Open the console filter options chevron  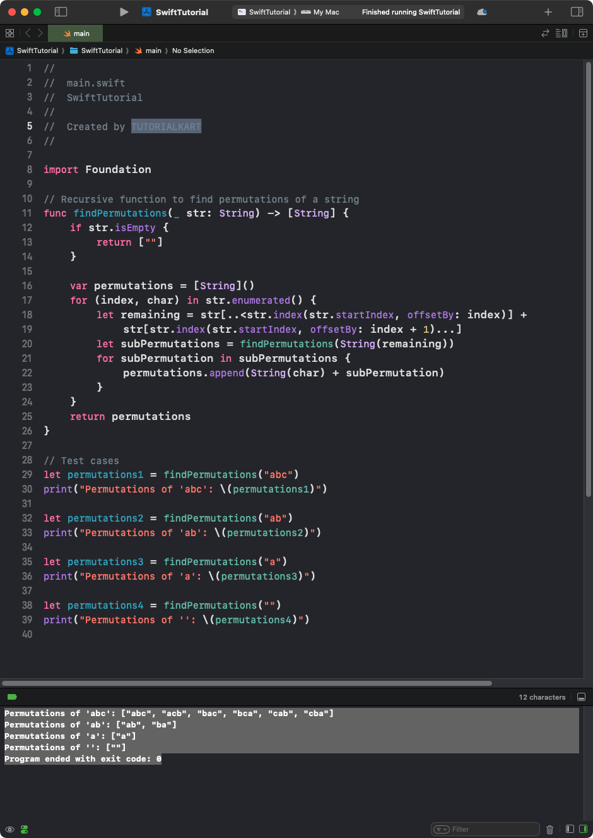pos(442,829)
